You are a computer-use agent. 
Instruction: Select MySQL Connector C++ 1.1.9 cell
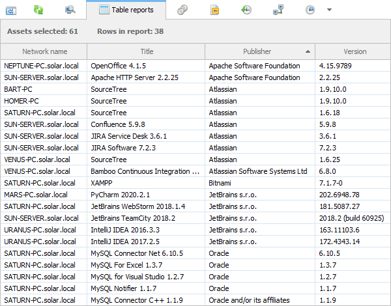(x=146, y=300)
